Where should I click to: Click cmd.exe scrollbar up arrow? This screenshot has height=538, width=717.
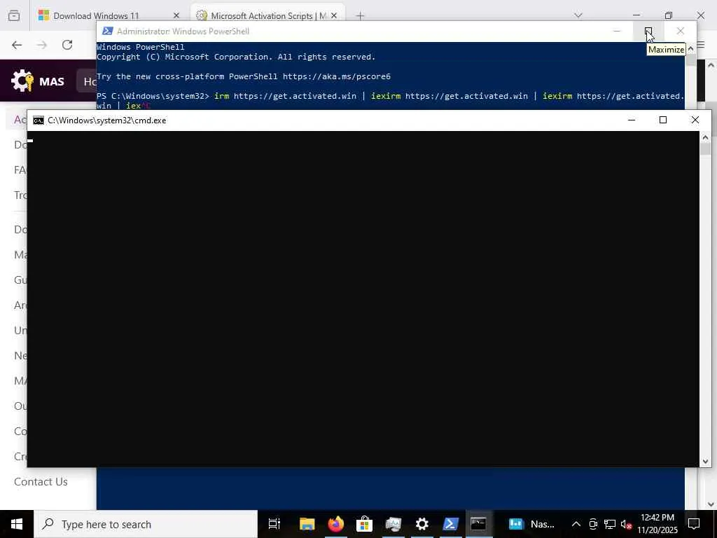click(x=705, y=137)
